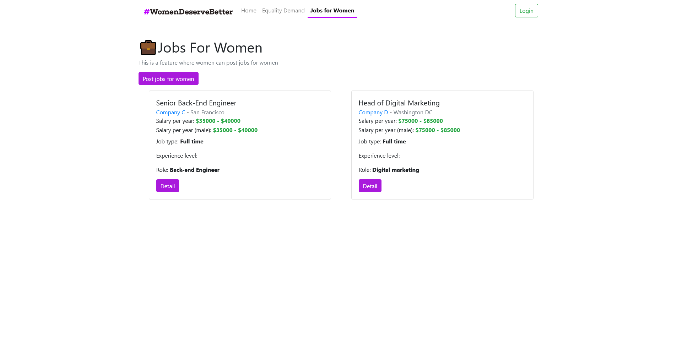This screenshot has width=682, height=339.
Task: Click the Post jobs for women button
Action: point(168,79)
